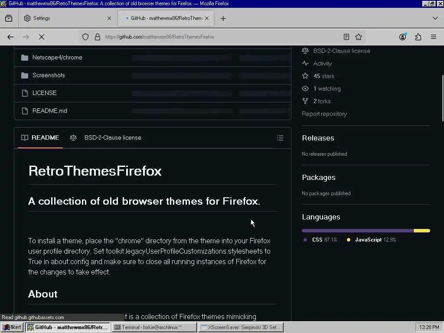Screen dimensions: 444x333
Task: Open Firefox View tab list icon
Action: point(9,18)
